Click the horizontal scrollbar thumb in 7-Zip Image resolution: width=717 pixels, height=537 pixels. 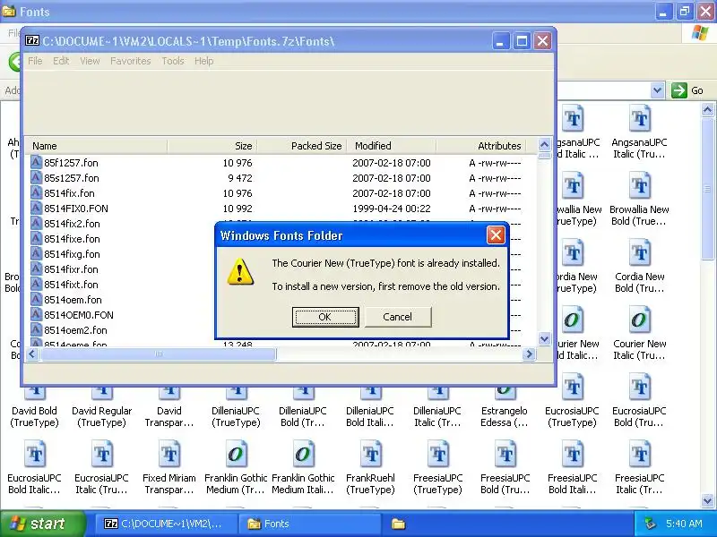[159, 354]
